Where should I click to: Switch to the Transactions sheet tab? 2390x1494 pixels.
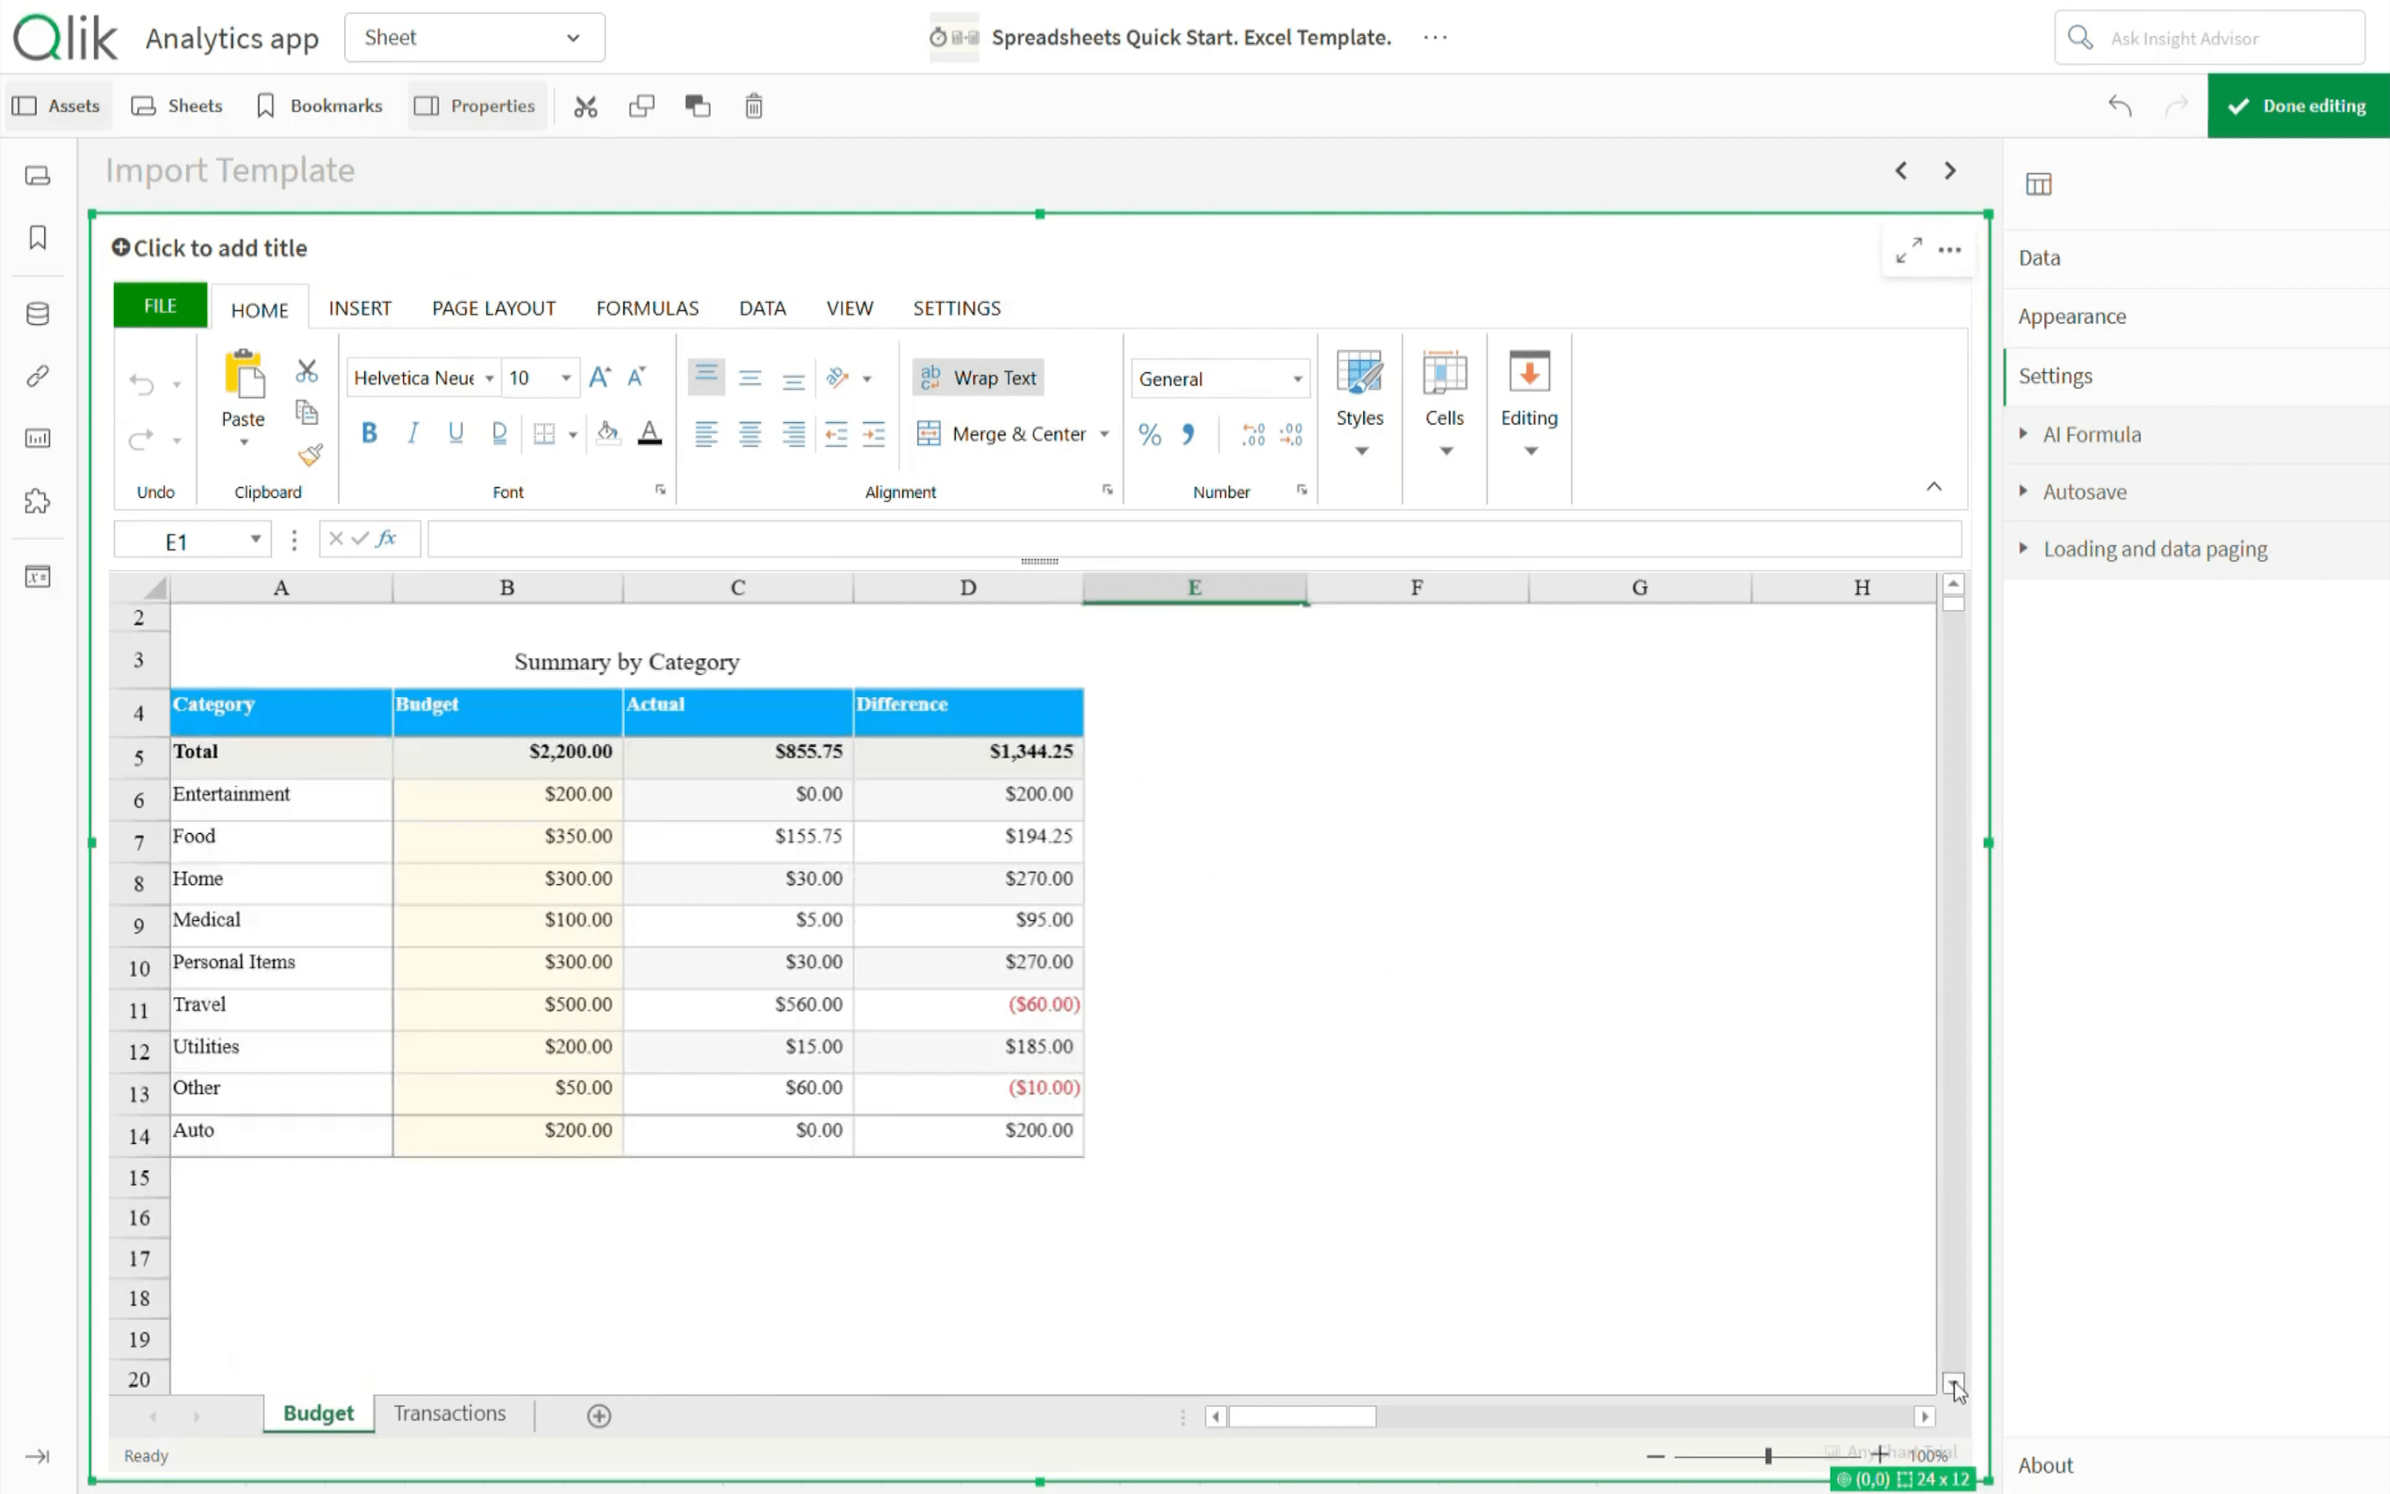pos(449,1413)
